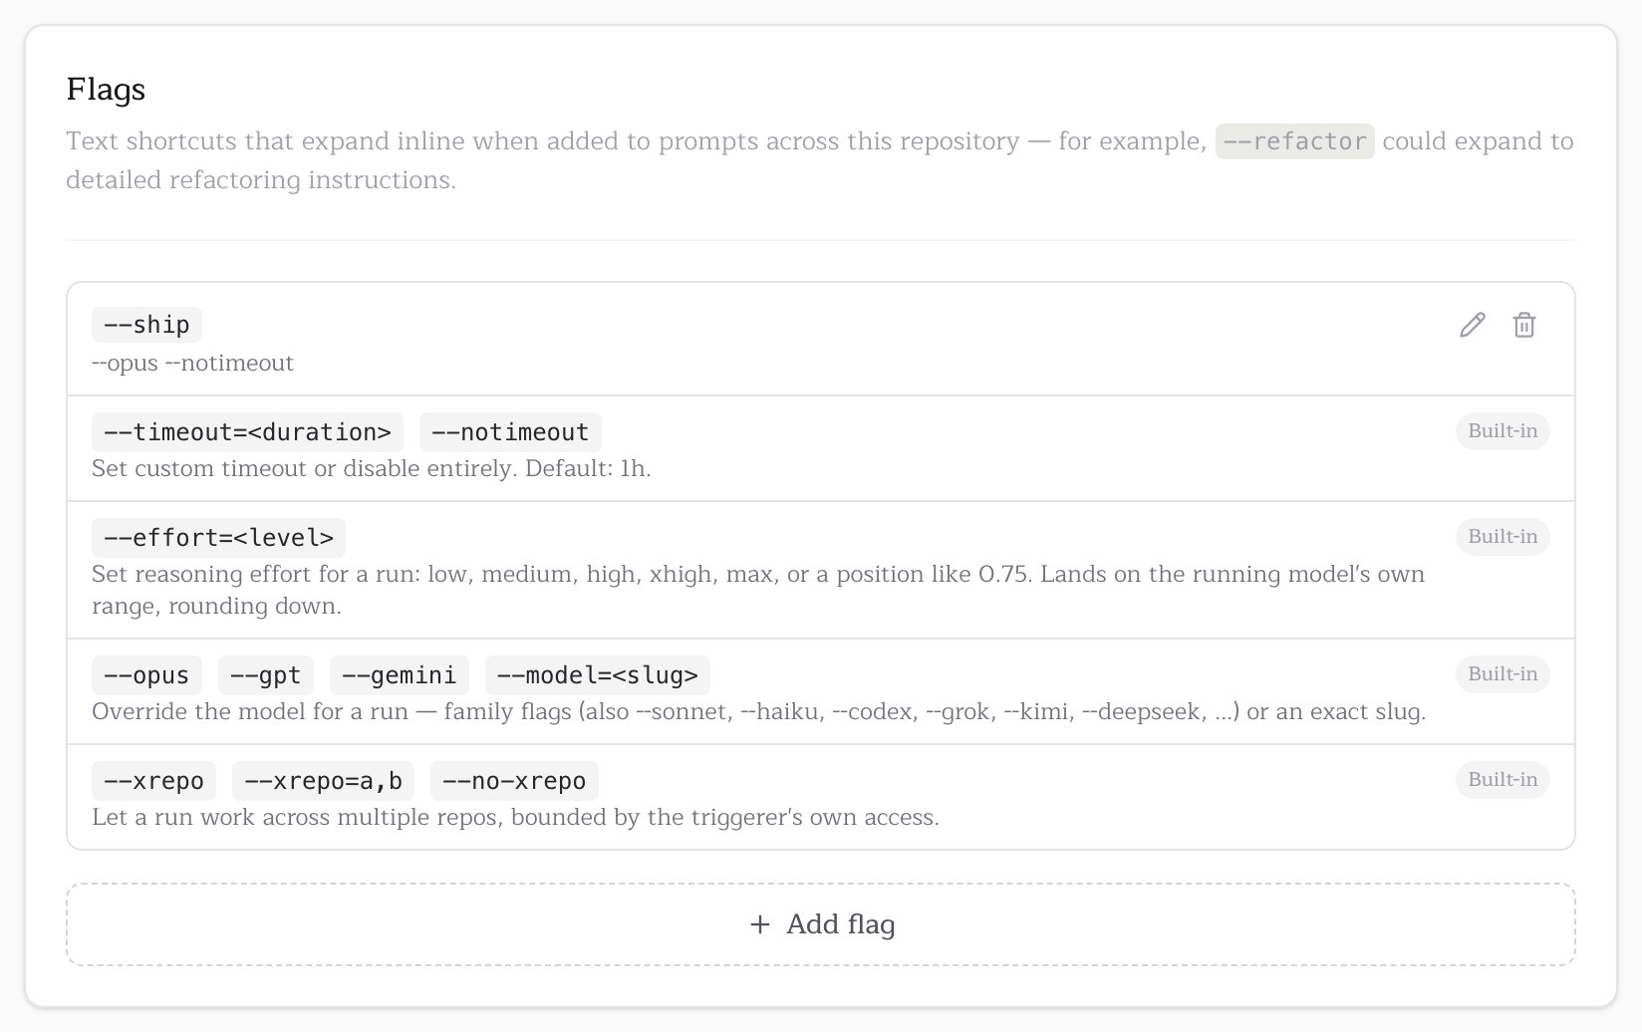Click the --xrepo=a,b flag chip

coord(323,781)
